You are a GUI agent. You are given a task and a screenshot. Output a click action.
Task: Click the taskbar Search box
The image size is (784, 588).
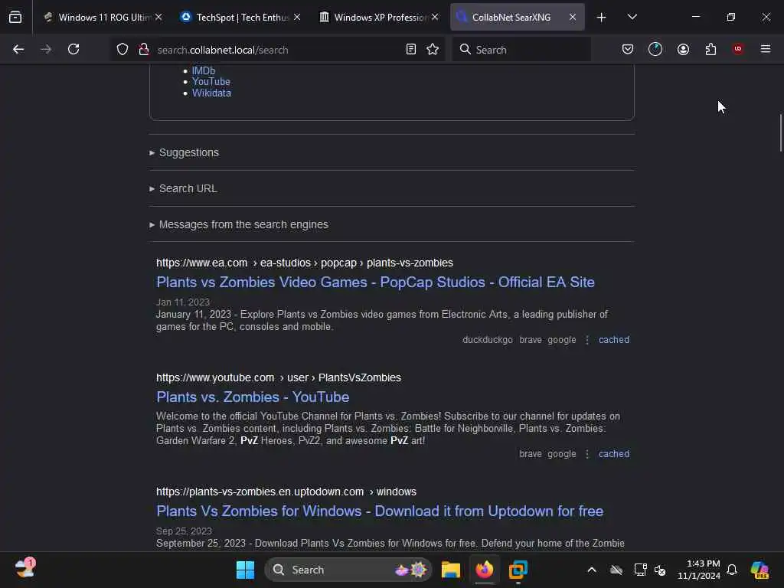pos(348,570)
